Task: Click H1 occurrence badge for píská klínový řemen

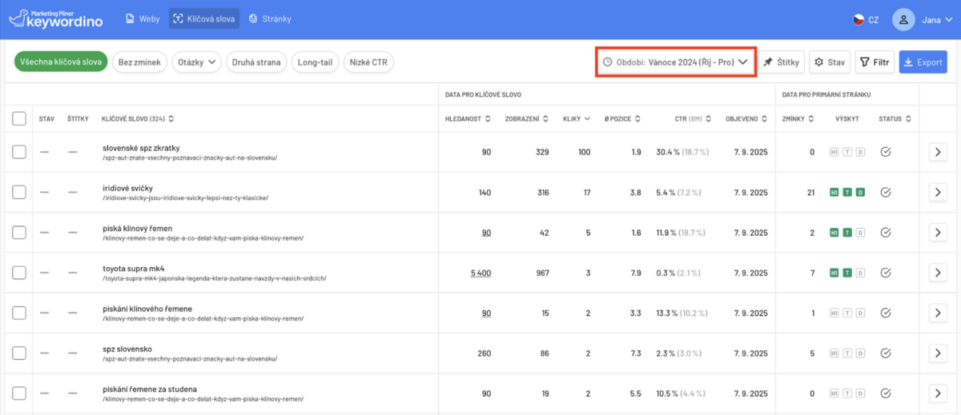Action: (x=834, y=232)
